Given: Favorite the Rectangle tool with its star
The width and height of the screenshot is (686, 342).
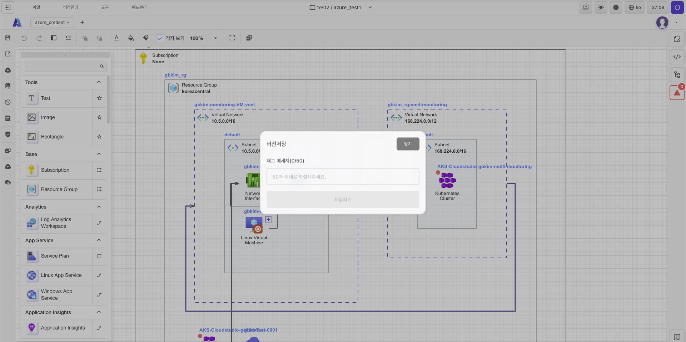Looking at the screenshot, I should point(99,137).
